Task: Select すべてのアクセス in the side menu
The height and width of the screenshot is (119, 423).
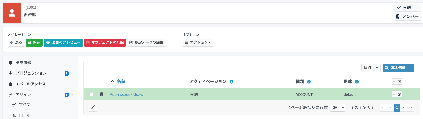Action: coord(31,84)
